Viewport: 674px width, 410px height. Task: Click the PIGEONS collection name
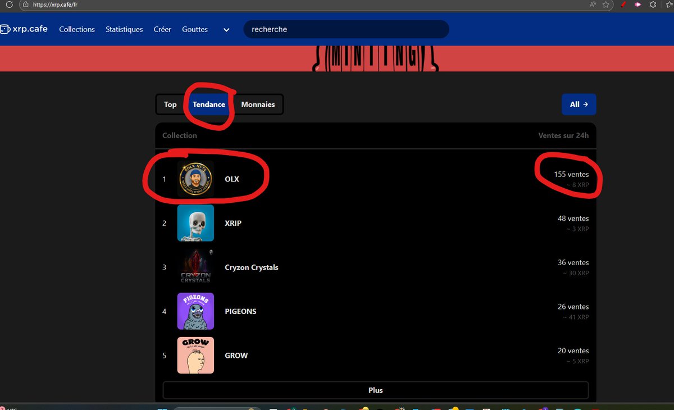(240, 311)
